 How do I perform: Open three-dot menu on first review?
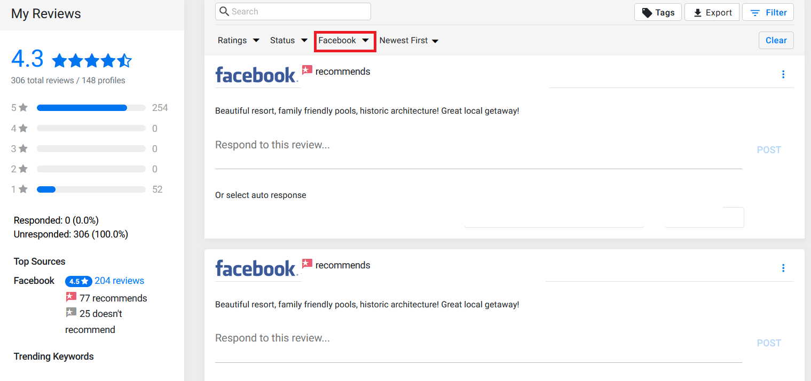coord(783,74)
